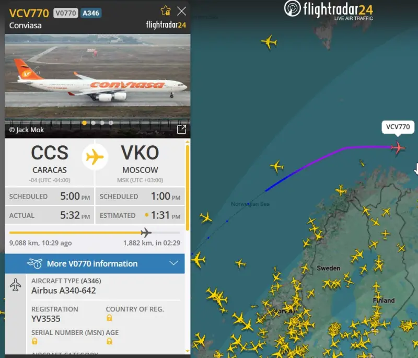Select the second photo carousel dot
The height and width of the screenshot is (358, 418).
pyautogui.click(x=94, y=123)
